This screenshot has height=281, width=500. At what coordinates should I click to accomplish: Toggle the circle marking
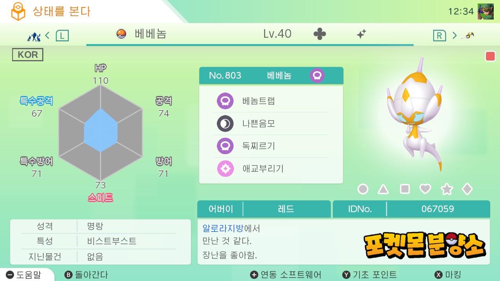tap(363, 189)
